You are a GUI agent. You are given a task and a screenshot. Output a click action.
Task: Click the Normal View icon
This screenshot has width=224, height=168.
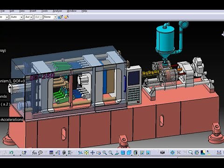pyautogui.click(x=117, y=153)
